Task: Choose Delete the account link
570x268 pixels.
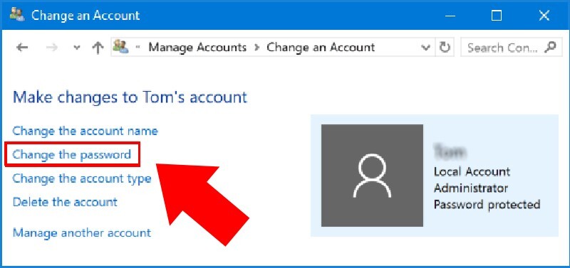Action: pyautogui.click(x=65, y=202)
